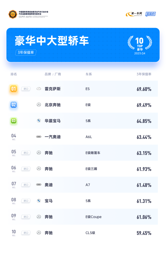This screenshot has width=166, height=256.
Task: Click the 进口 tag next to 雷克萨斯
Action: pos(26,89)
